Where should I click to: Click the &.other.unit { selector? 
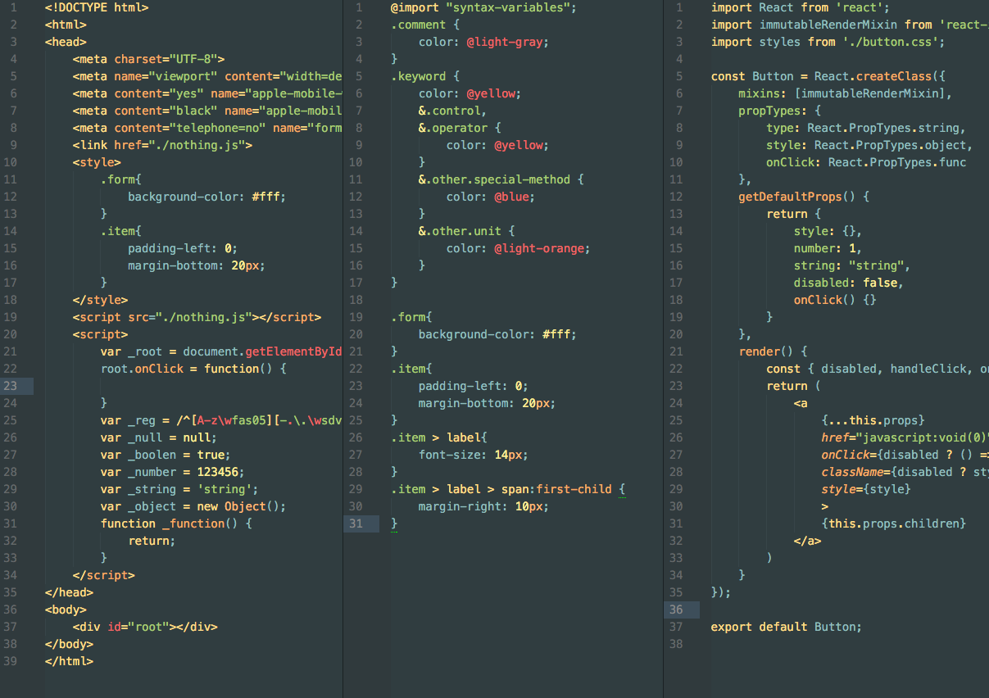coord(467,231)
